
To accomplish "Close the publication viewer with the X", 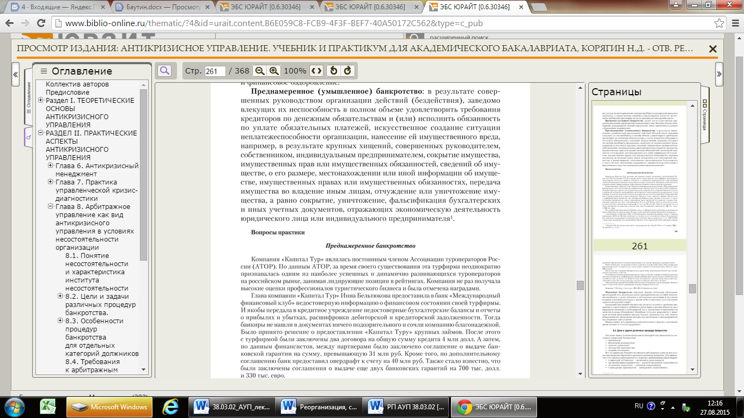I will pyautogui.click(x=712, y=49).
